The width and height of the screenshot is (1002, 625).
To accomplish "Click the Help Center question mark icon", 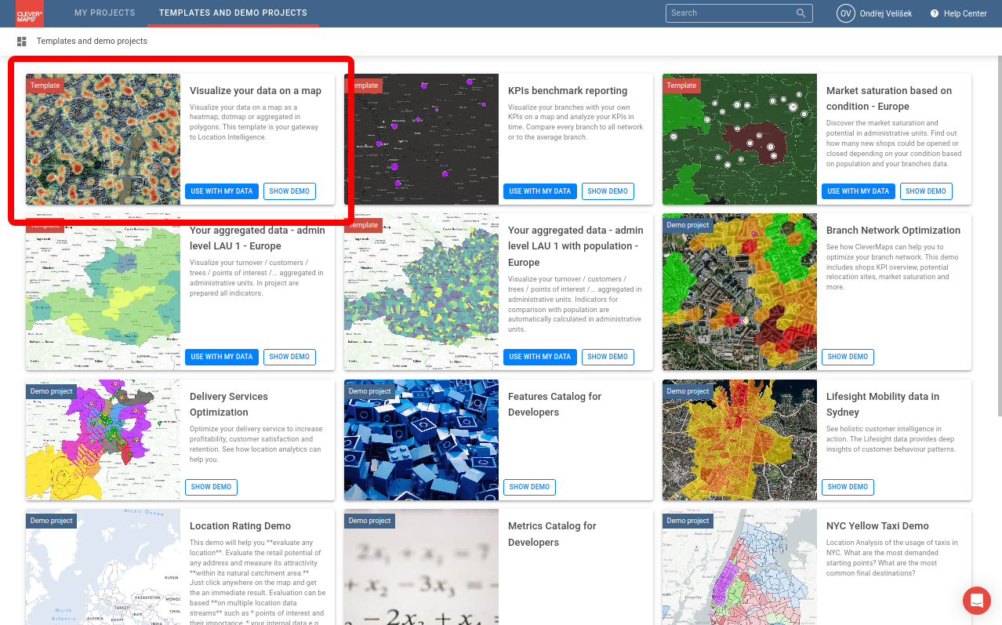I will coord(935,13).
